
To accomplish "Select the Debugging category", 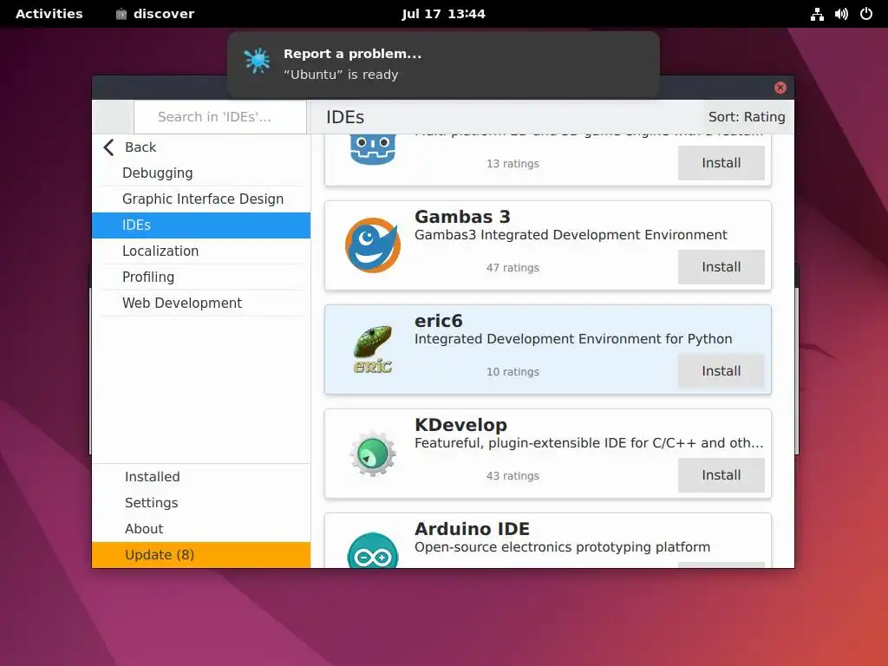I will [201, 173].
